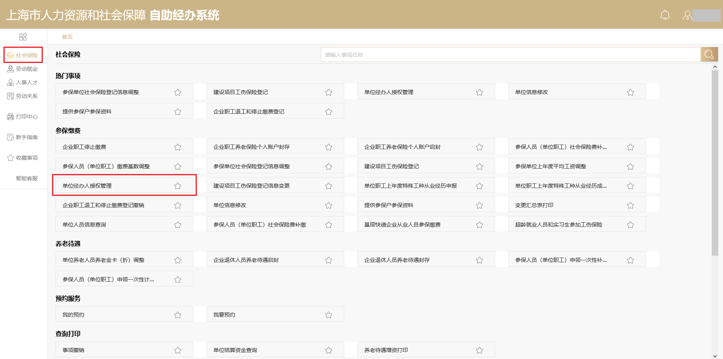Open 劳动关系 sidebar menu

(23, 96)
